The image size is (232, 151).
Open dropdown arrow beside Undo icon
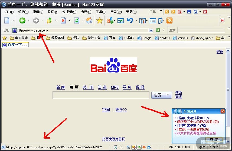[136, 20]
